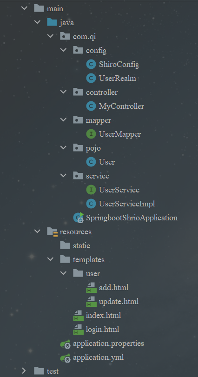
Task: Click the test folder icon
Action: coord(39,371)
